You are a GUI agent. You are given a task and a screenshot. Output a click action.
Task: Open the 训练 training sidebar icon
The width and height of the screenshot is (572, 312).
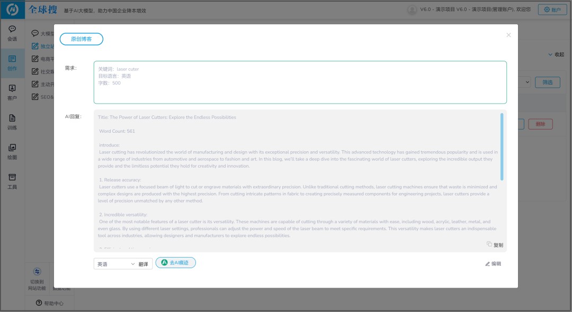click(x=12, y=122)
